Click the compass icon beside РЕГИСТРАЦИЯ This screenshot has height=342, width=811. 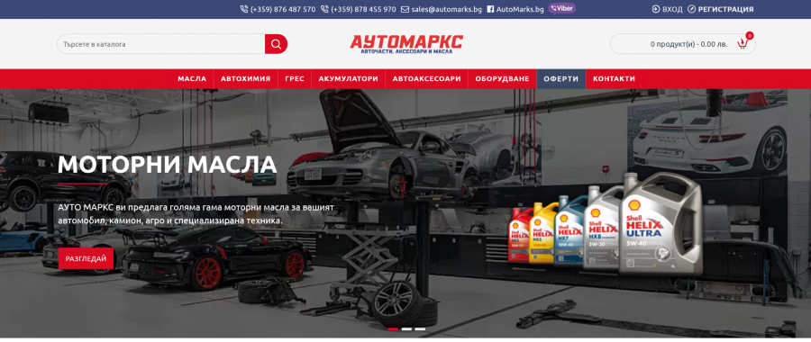point(691,9)
